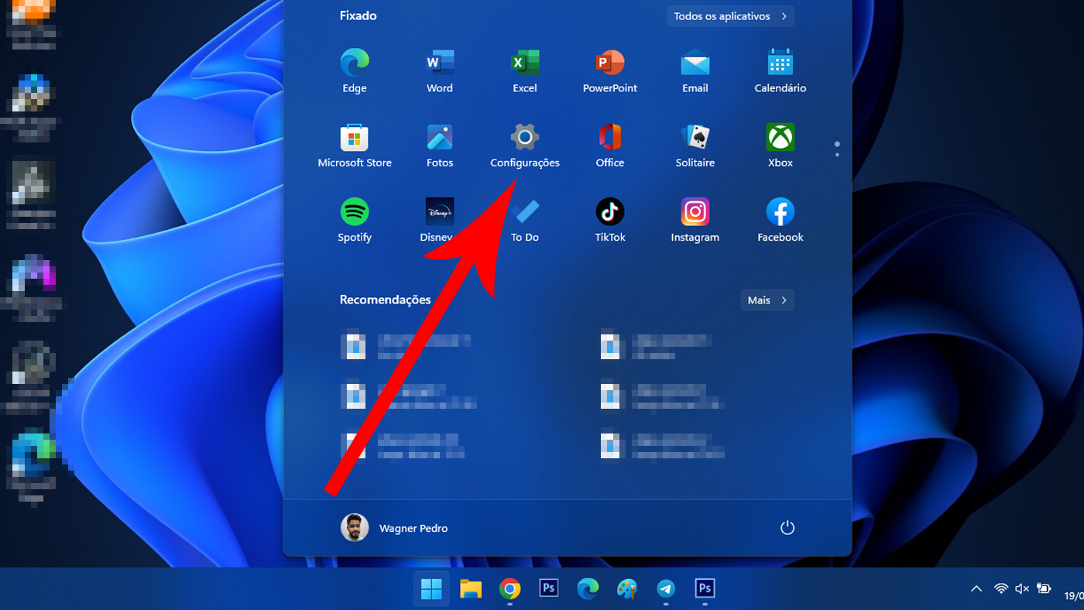Unmute the volume icon in system tray
The height and width of the screenshot is (610, 1084).
coord(1022,589)
